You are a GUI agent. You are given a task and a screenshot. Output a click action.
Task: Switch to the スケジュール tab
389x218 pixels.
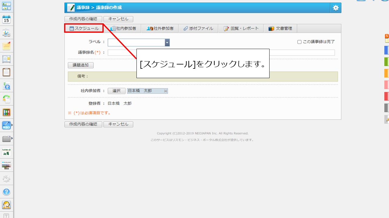point(84,28)
